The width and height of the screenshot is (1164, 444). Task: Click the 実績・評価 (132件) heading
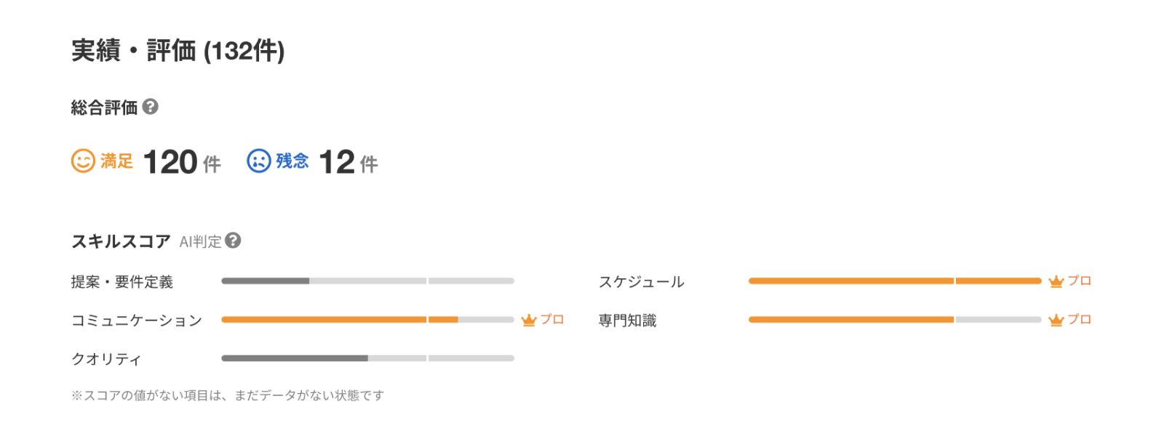[178, 50]
